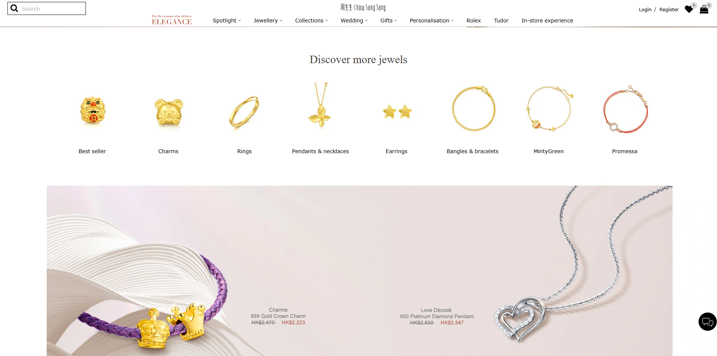
Task: Go to In-store experience page
Action: (x=547, y=21)
